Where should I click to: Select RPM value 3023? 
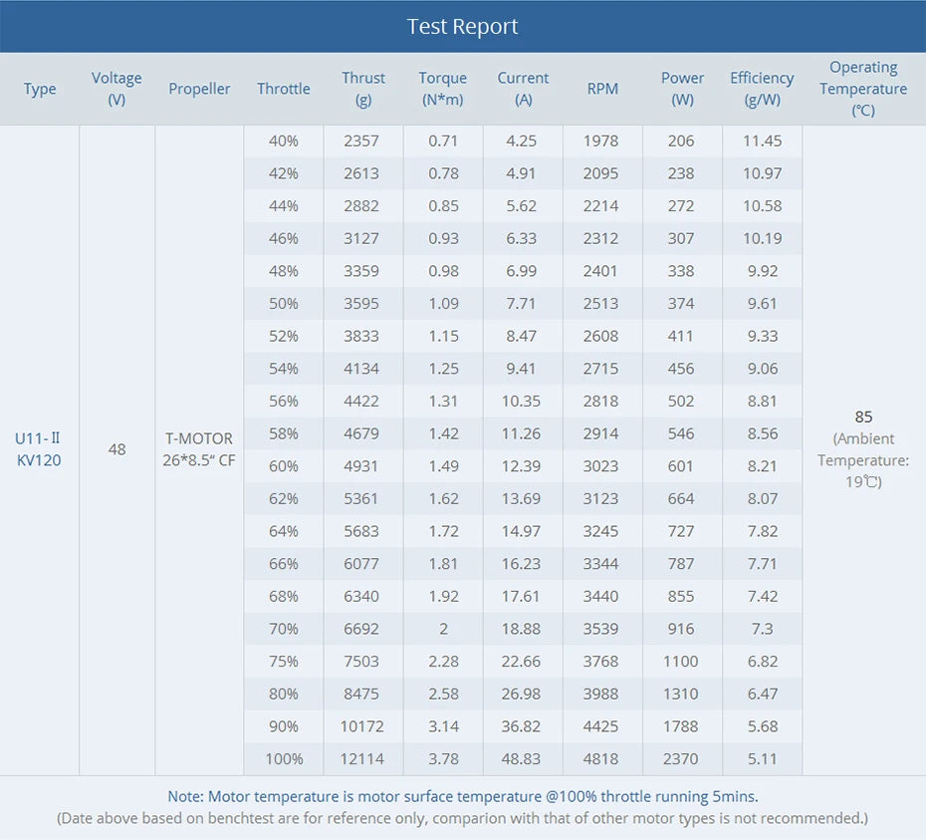tap(600, 466)
